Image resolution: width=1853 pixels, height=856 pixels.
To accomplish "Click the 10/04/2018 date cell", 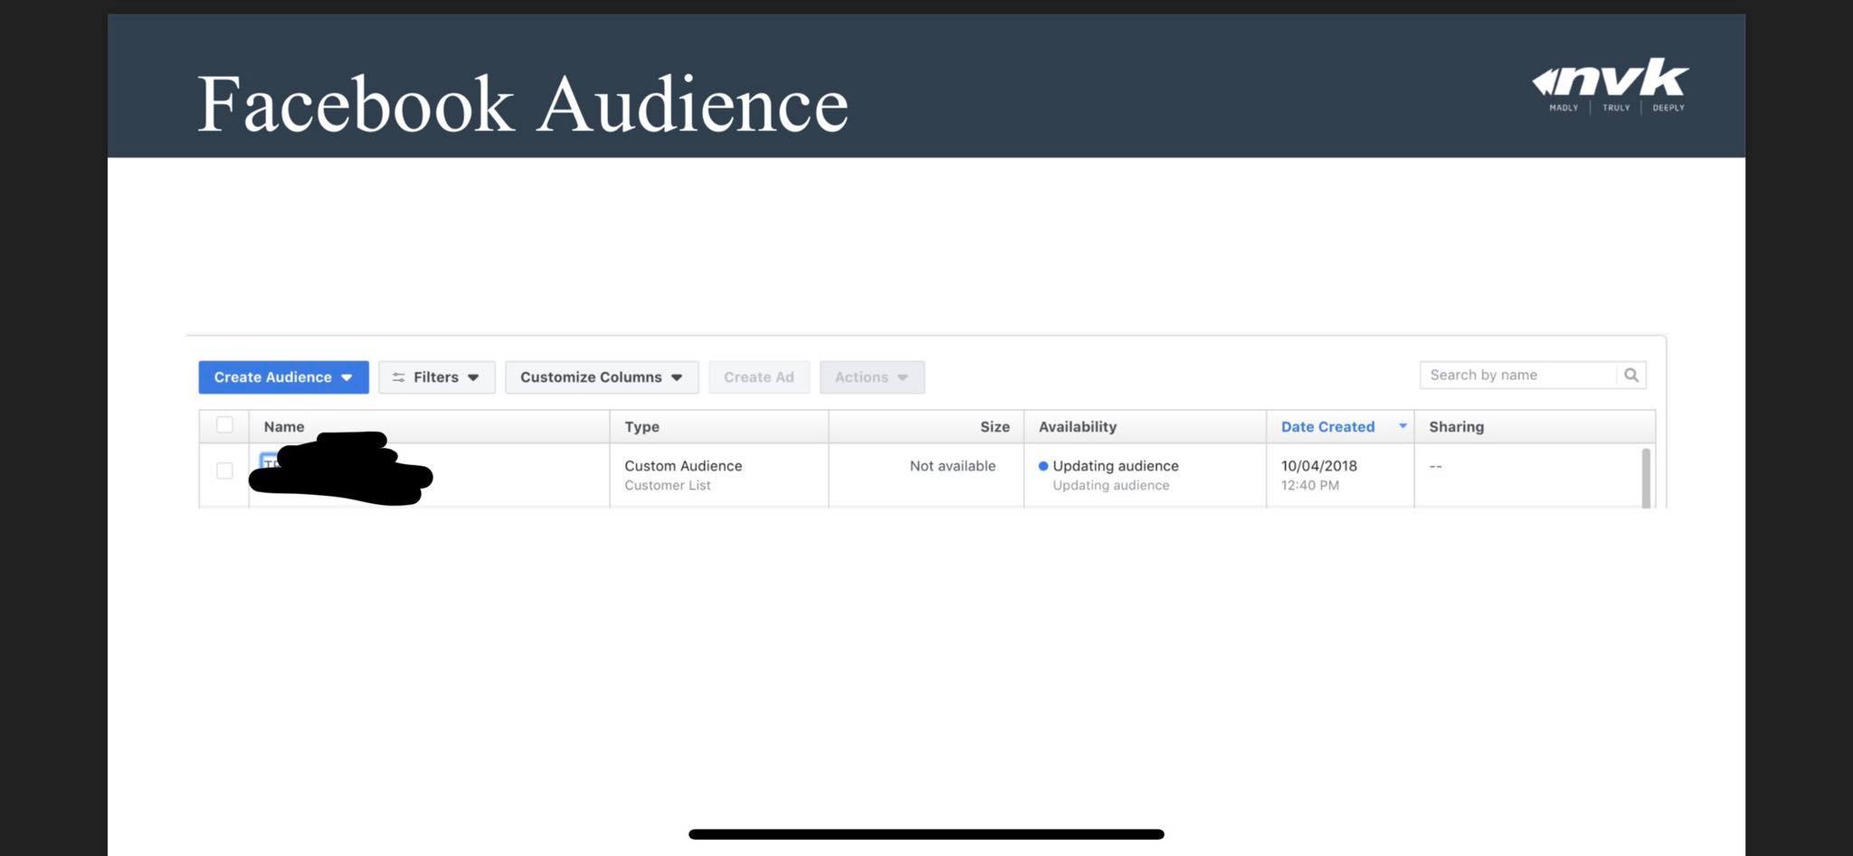I will click(x=1319, y=466).
